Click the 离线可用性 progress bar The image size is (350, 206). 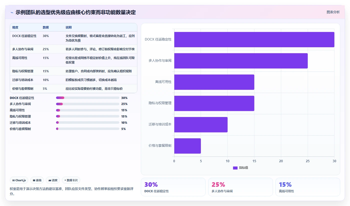coord(88,110)
